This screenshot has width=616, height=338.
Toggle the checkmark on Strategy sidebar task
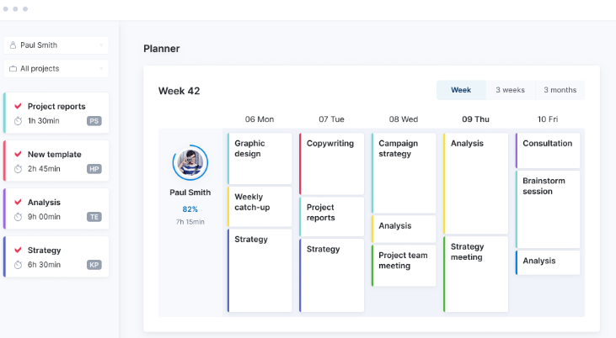pyautogui.click(x=18, y=251)
